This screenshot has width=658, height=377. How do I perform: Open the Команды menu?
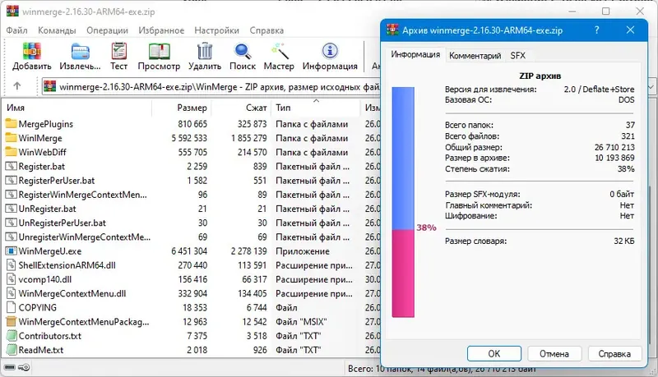tap(57, 30)
